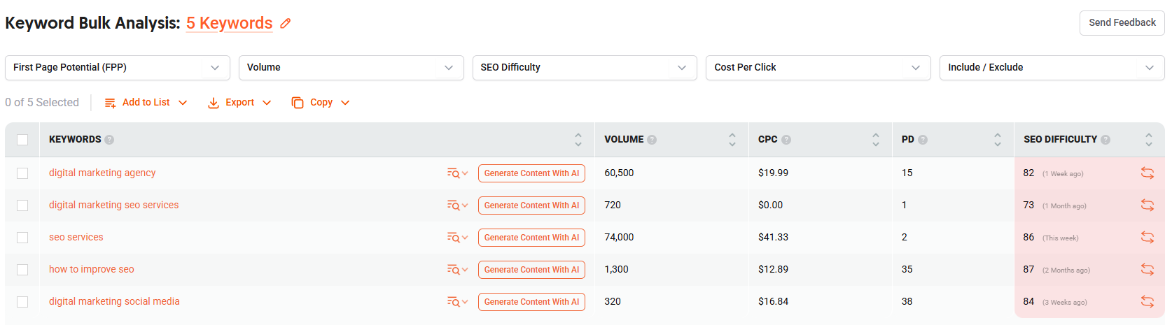Select checkbox for digital marketing seo services

coord(22,205)
